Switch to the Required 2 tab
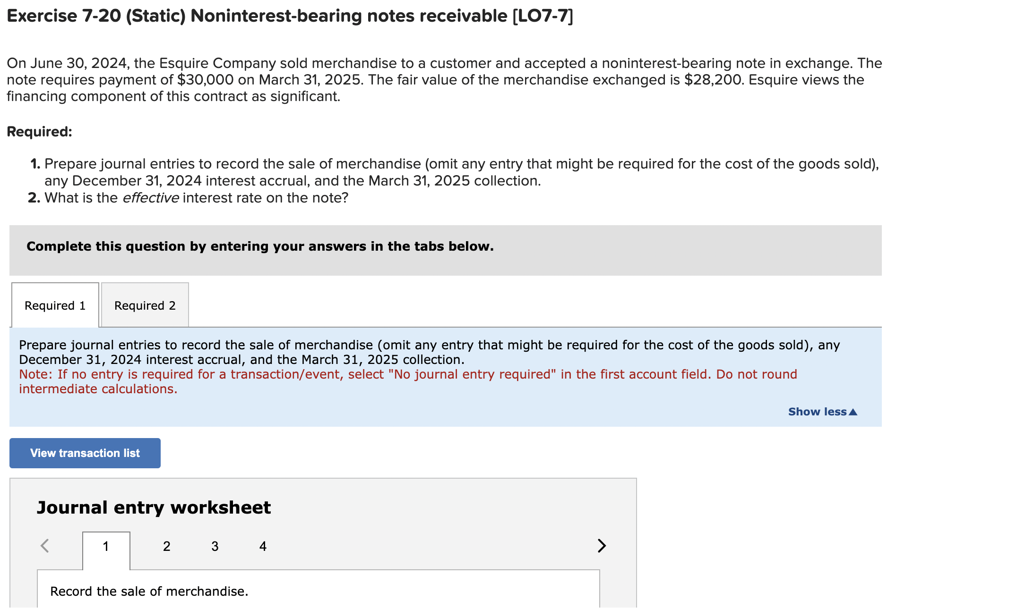The image size is (1017, 608). point(145,305)
